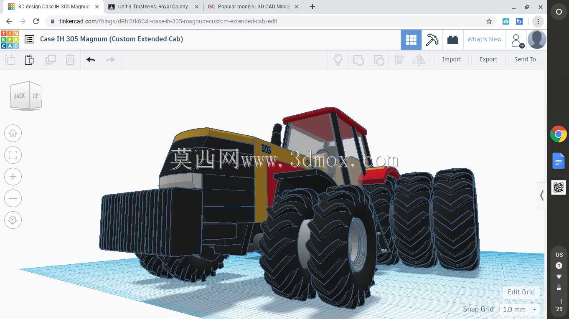The image size is (569, 319).
Task: Click the invite collaborator icon
Action: click(x=517, y=40)
